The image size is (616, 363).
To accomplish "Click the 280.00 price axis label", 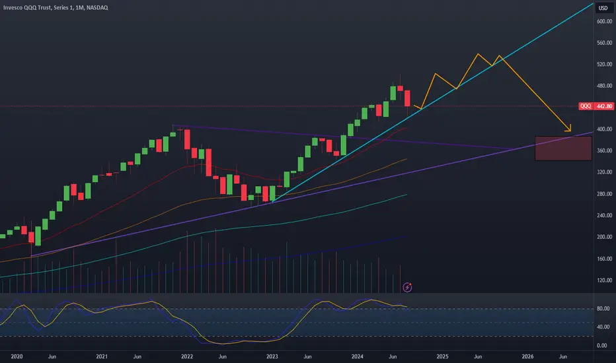I will pos(604,194).
